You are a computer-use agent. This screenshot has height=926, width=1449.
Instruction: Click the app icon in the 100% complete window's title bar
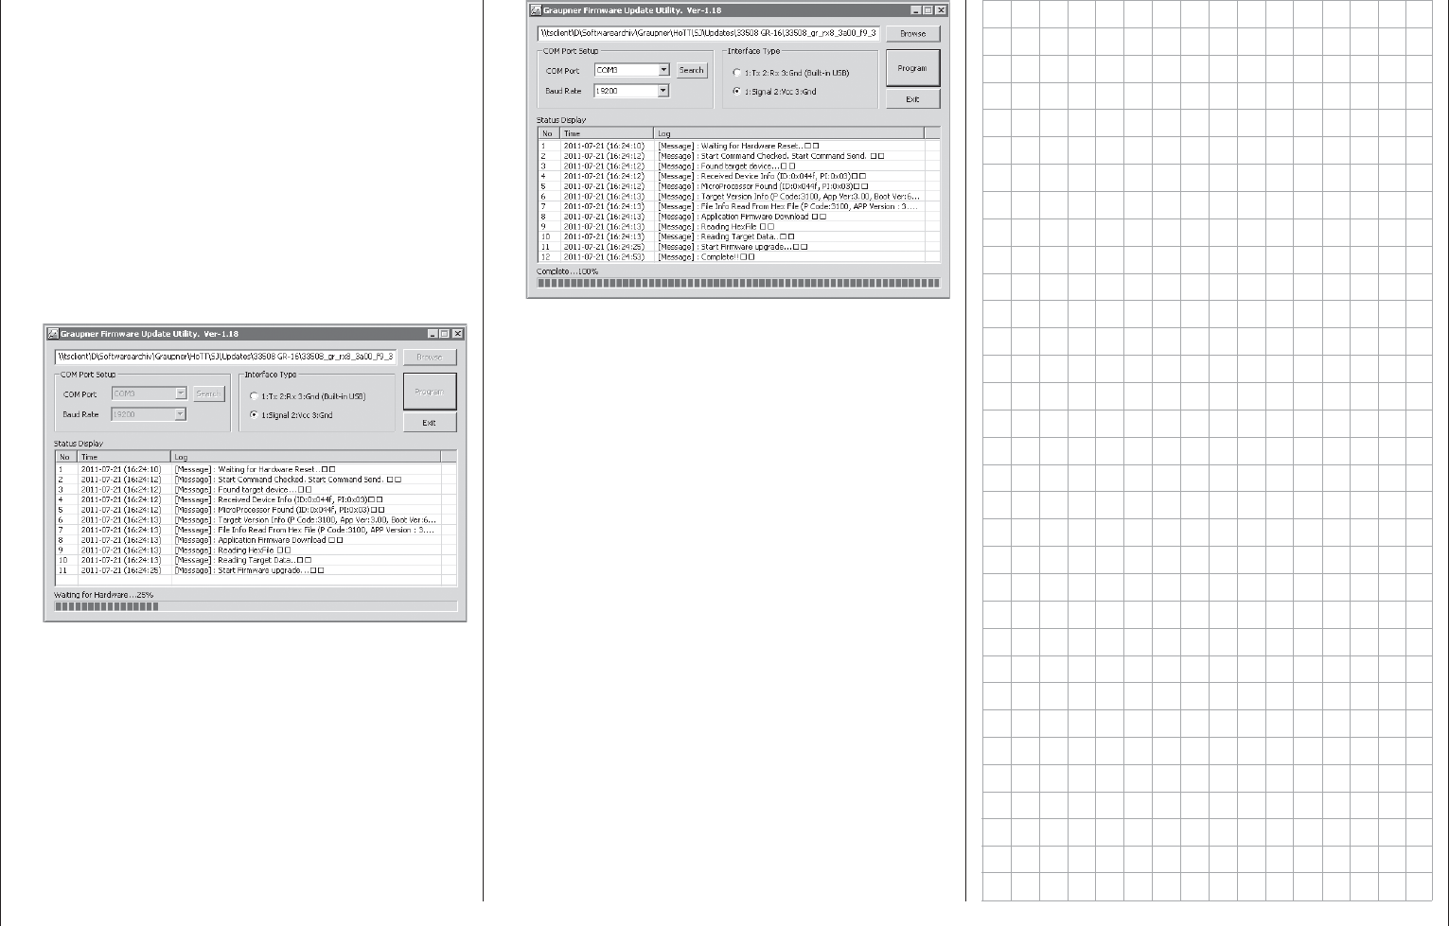[536, 10]
